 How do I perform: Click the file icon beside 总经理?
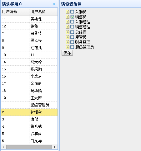[x=68, y=32]
